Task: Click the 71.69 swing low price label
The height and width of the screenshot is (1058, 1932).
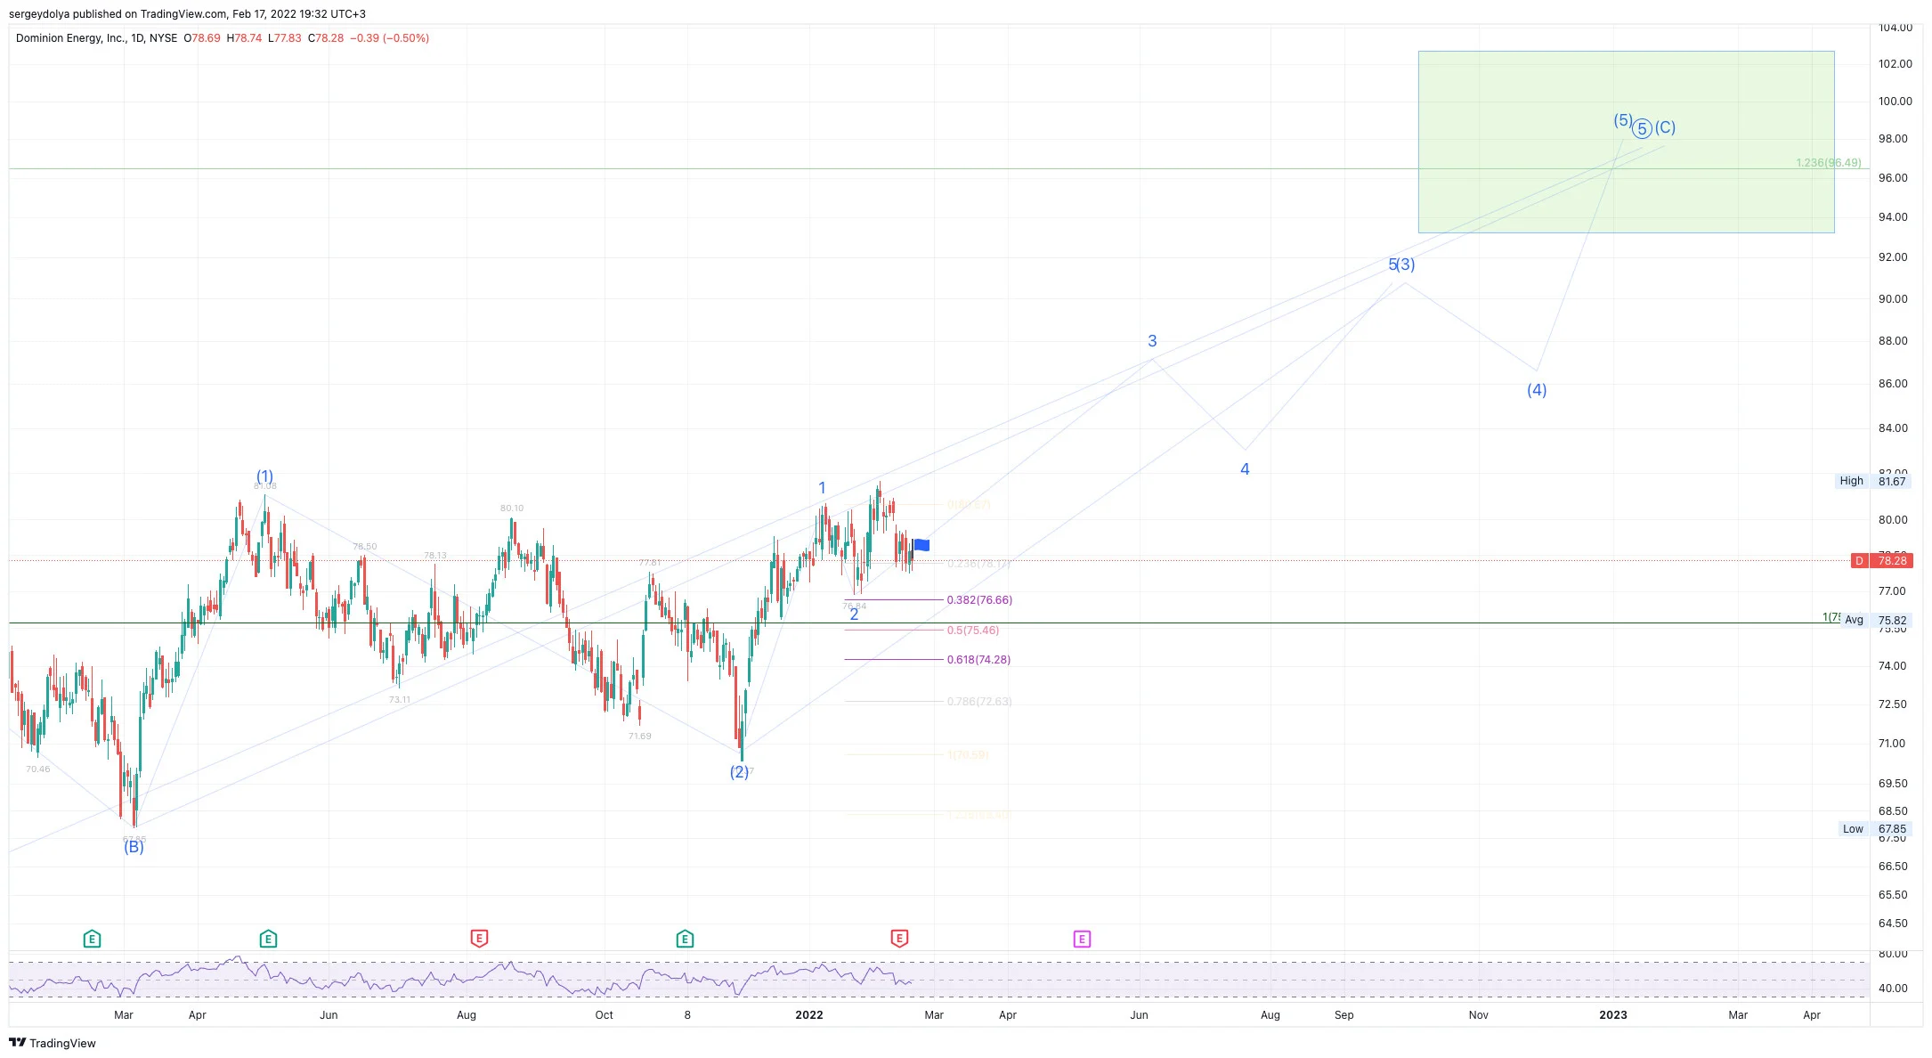Action: point(640,737)
